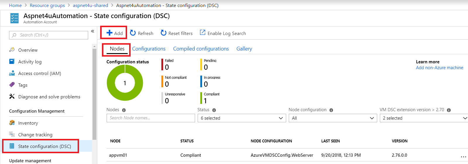Click the sidebar vertical scrollbar
The image size is (468, 164).
[x=94, y=93]
